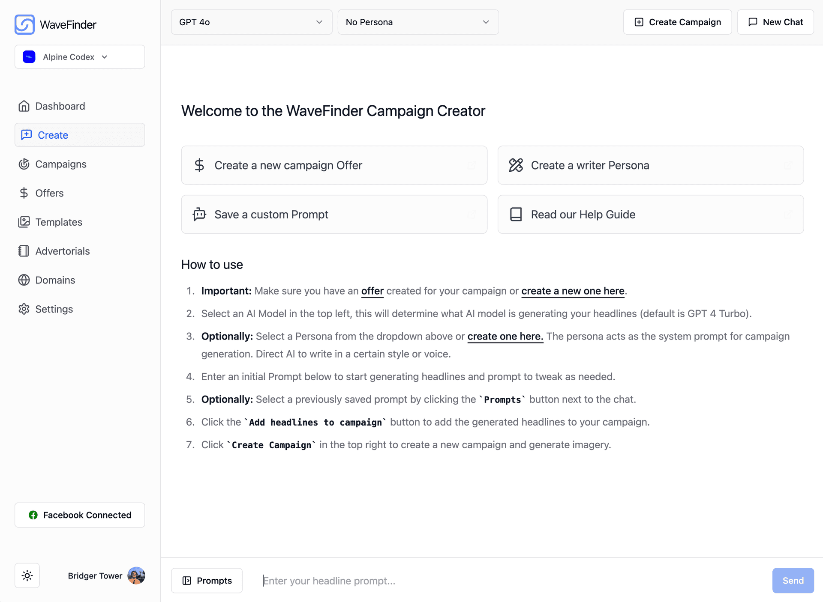Viewport: 823px width, 602px height.
Task: Click the WaveFinder logo icon
Action: coord(24,24)
